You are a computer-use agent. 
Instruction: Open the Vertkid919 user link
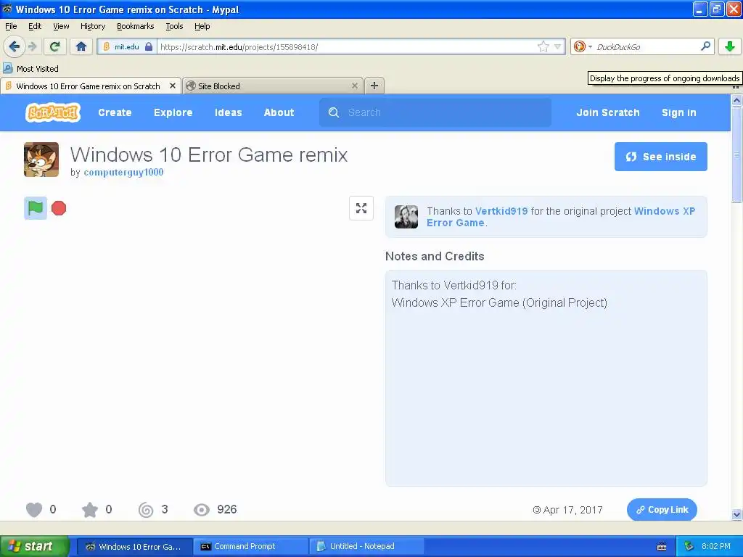pyautogui.click(x=501, y=211)
